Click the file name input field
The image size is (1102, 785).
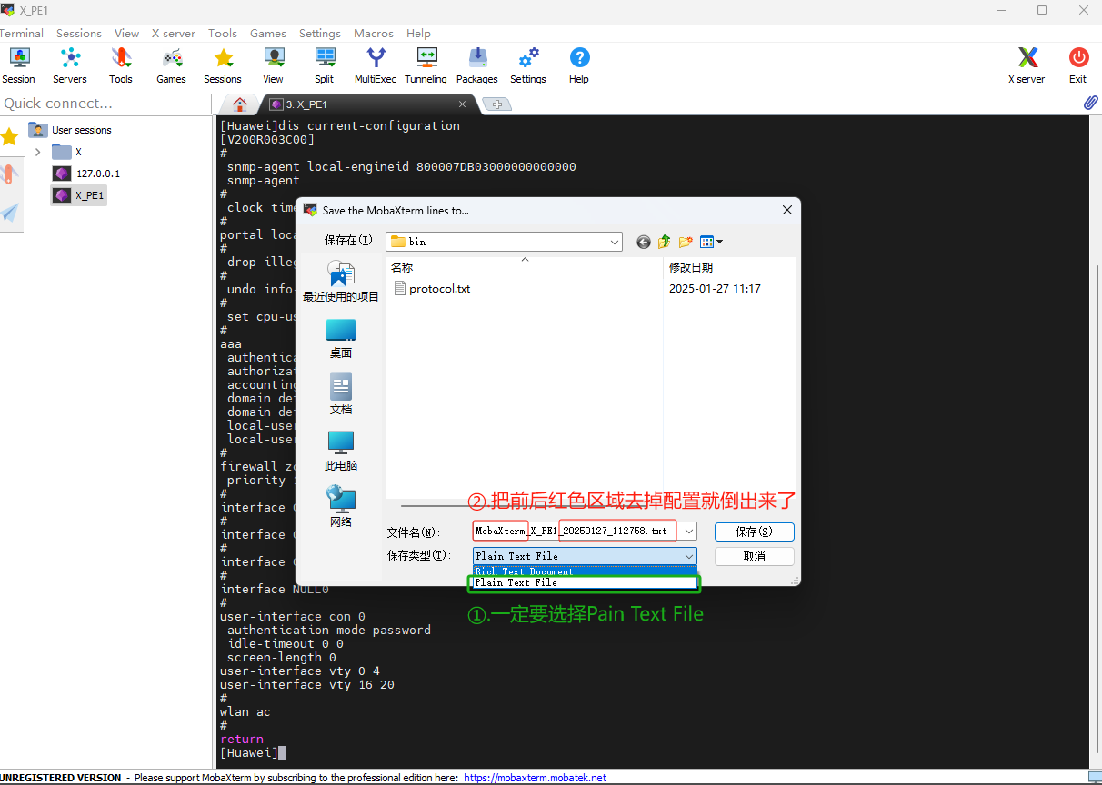tap(577, 532)
